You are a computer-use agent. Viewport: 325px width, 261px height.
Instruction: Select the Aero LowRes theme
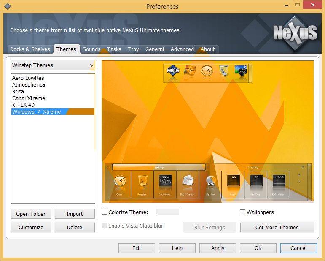click(53, 78)
